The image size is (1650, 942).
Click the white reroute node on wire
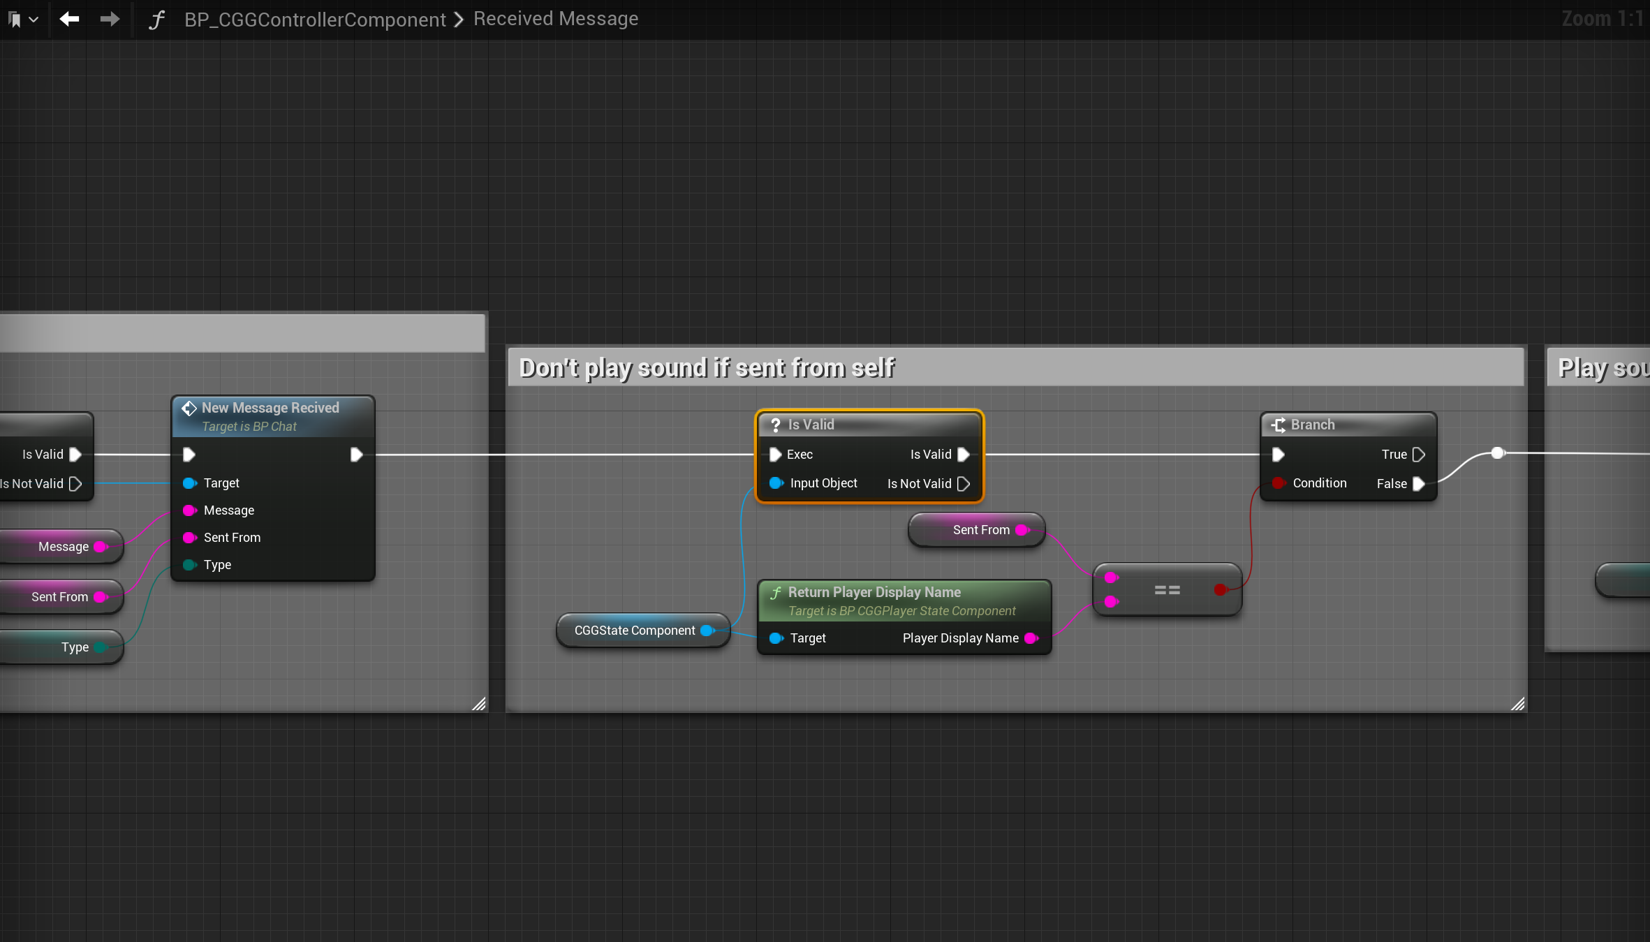tap(1497, 453)
